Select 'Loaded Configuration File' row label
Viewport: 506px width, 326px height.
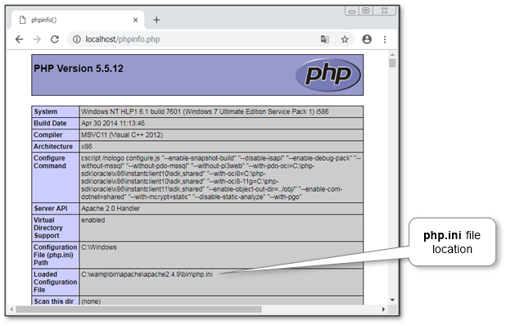[55, 282]
